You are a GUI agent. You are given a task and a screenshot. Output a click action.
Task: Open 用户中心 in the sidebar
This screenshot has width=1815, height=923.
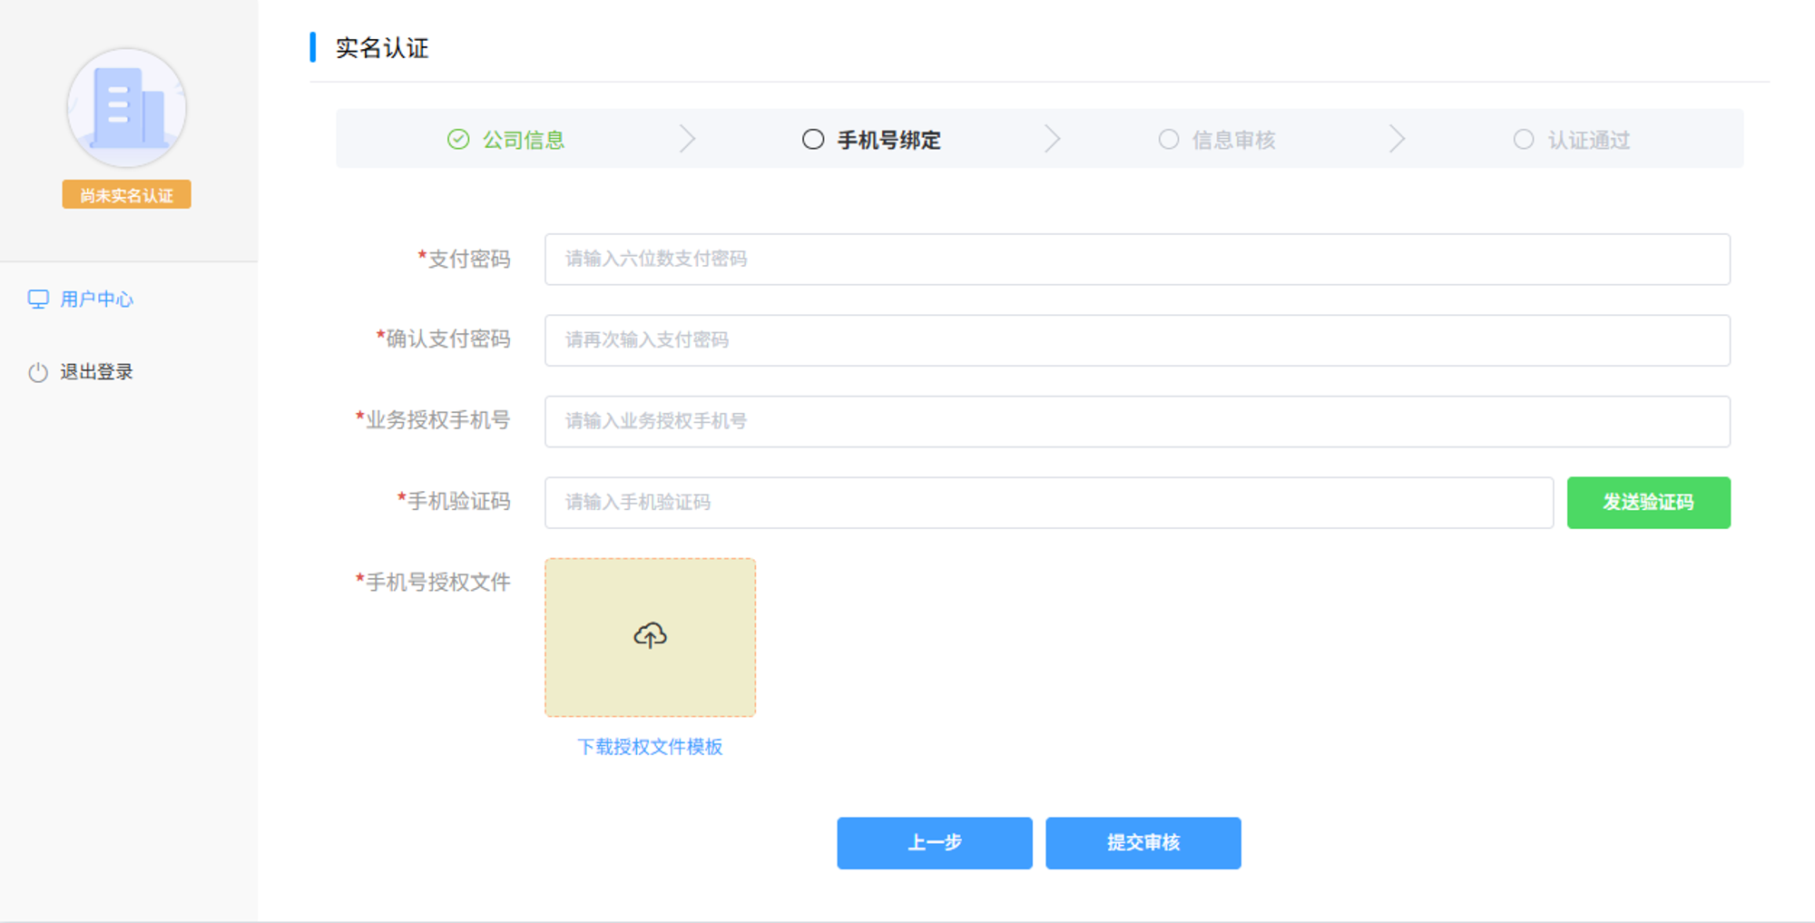(x=96, y=299)
